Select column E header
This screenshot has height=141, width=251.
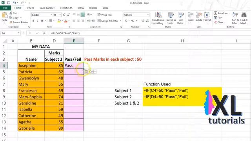[74, 41]
